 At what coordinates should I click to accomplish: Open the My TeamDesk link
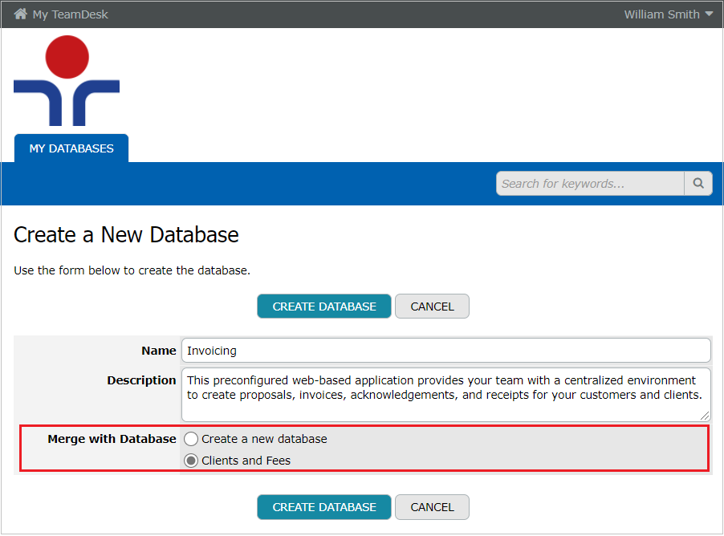70,14
